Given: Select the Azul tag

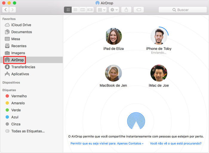Looking at the screenshot, I should [x=32, y=117].
